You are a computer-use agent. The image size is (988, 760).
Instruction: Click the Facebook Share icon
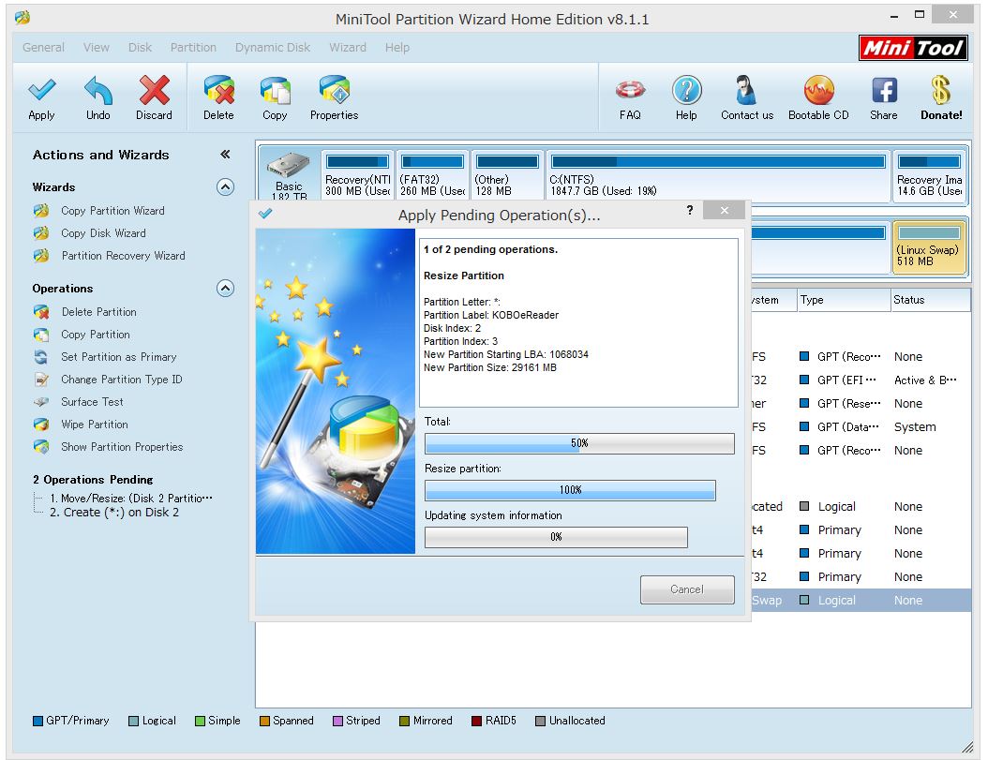click(x=884, y=90)
